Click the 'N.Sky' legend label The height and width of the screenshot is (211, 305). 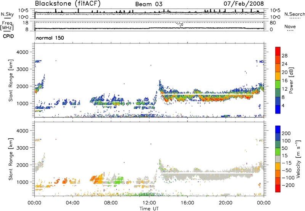(7, 14)
